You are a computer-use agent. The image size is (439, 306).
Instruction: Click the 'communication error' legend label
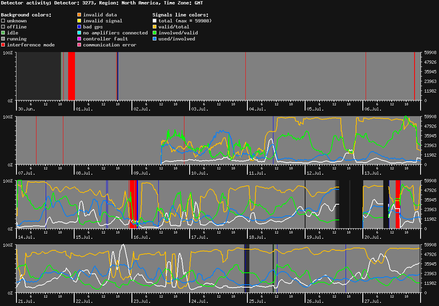[x=110, y=45]
